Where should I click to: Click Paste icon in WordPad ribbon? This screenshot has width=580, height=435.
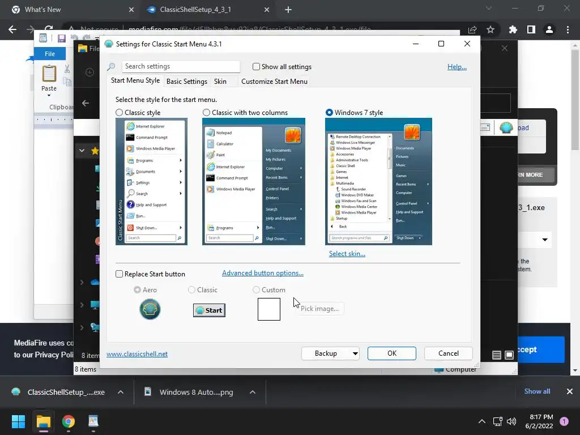pos(49,73)
